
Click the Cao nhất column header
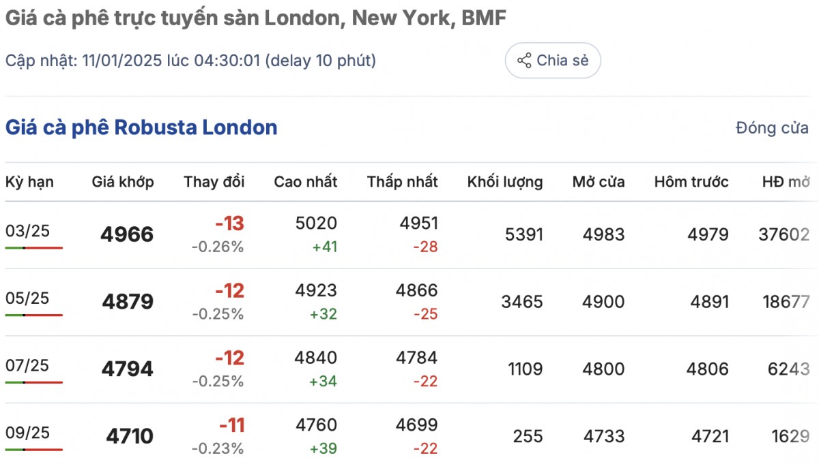pyautogui.click(x=306, y=182)
